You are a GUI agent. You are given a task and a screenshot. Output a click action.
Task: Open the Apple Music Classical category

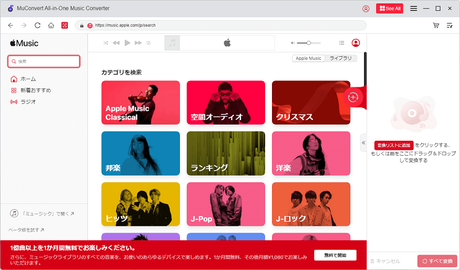pos(140,103)
